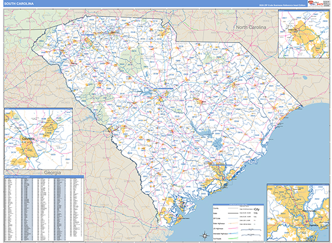The height and width of the screenshot is (243, 332).
Task: Click Lake Moultrie on the main map
Action: coord(217,144)
